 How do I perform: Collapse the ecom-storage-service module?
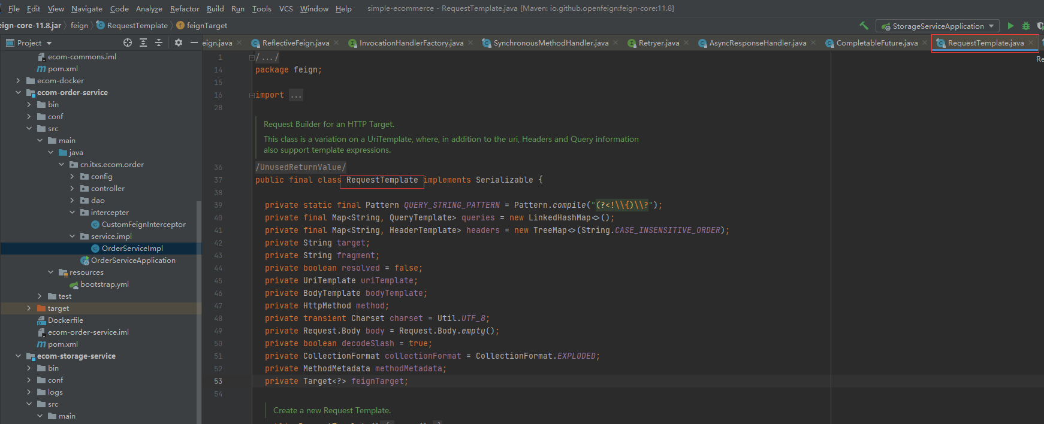coord(18,356)
